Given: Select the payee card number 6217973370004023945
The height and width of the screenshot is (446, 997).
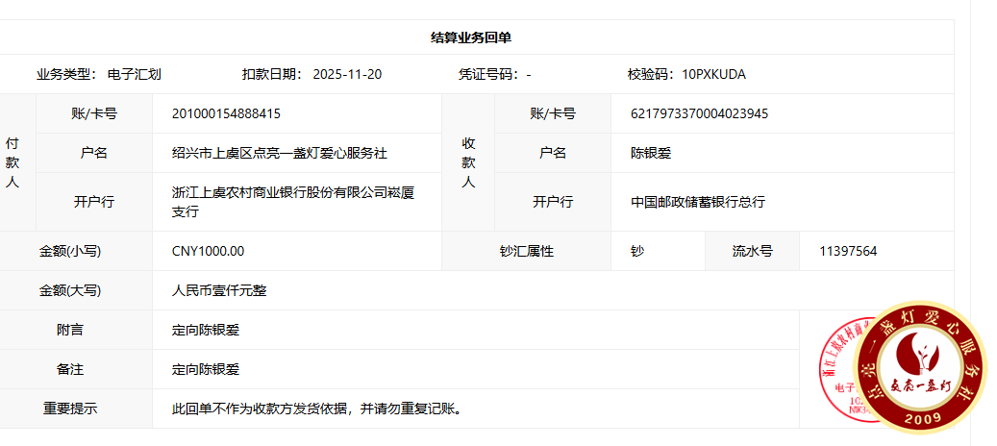Looking at the screenshot, I should click(x=699, y=113).
